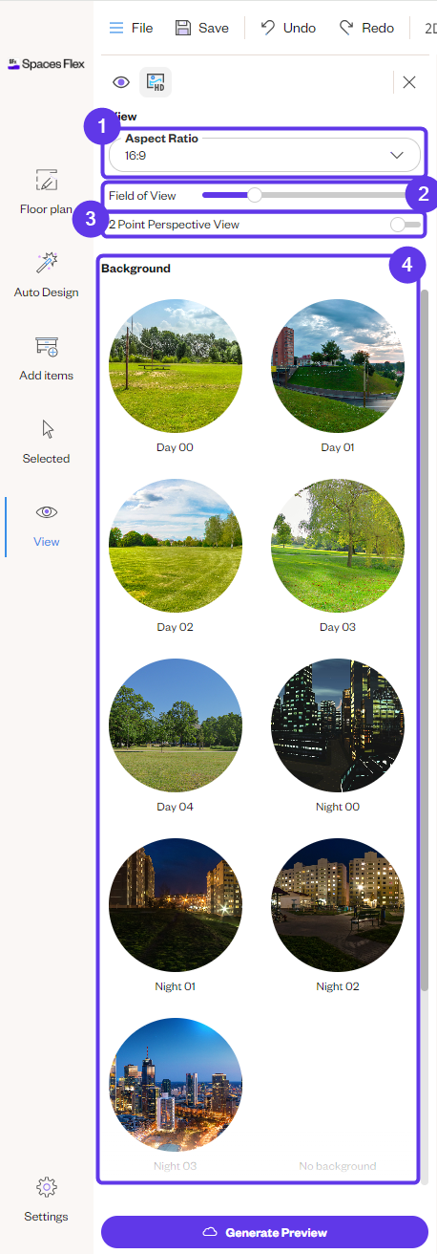
Task: Open Settings via the gear icon
Action: click(46, 1188)
